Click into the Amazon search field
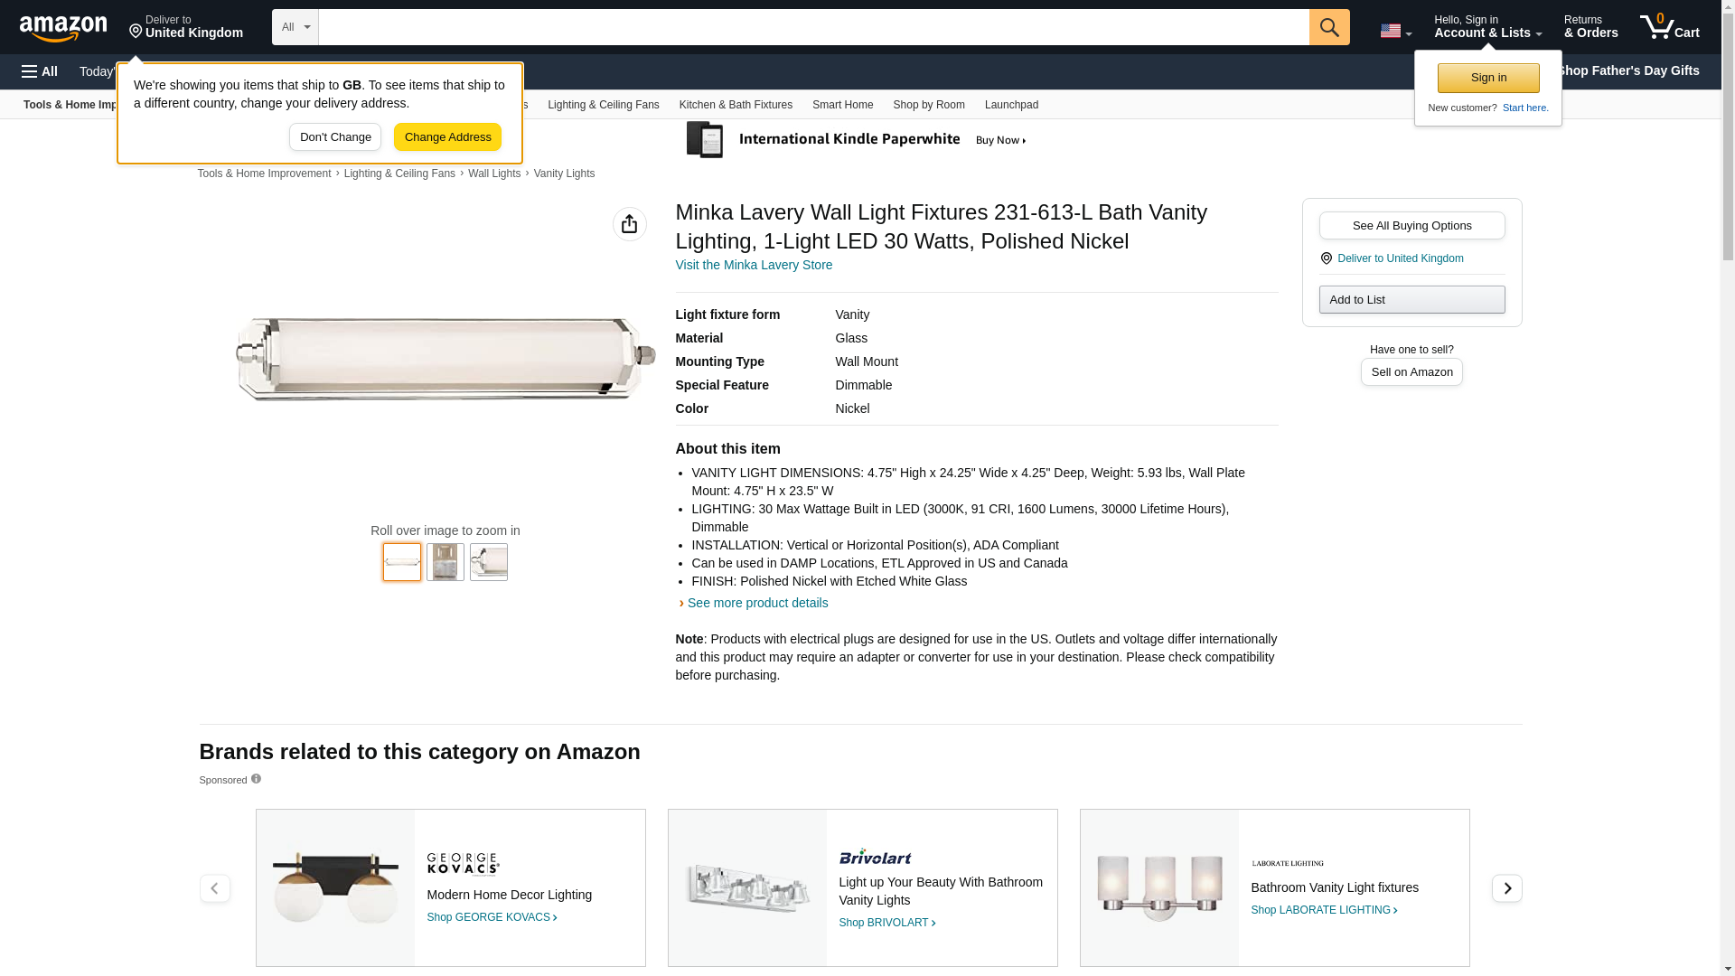Screen dimensions: 1735x976 click(813, 27)
